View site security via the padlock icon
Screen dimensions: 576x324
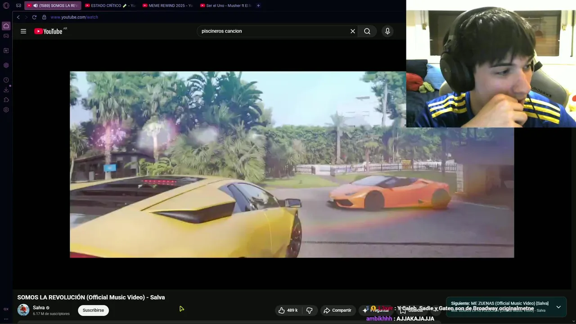point(44,17)
